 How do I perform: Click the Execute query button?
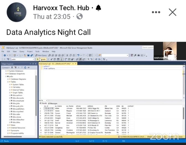point(41,59)
